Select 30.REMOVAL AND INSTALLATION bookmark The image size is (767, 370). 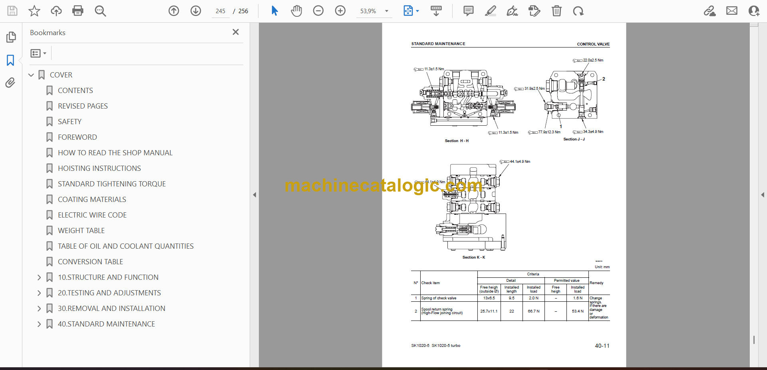[x=111, y=309]
